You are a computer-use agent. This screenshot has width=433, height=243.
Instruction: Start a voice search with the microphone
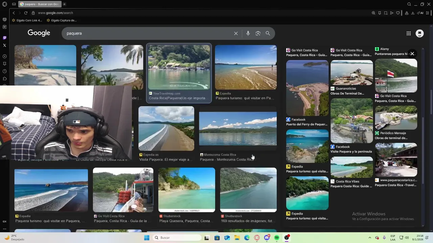point(248,33)
